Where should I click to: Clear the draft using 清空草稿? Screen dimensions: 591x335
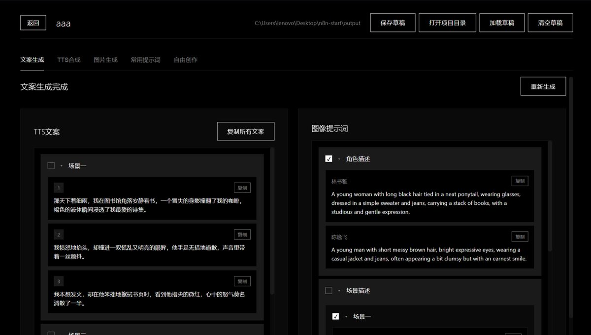(550, 22)
